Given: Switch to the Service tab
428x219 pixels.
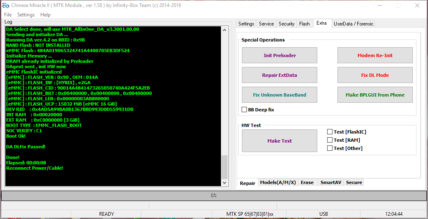Looking at the screenshot, I should pos(266,24).
